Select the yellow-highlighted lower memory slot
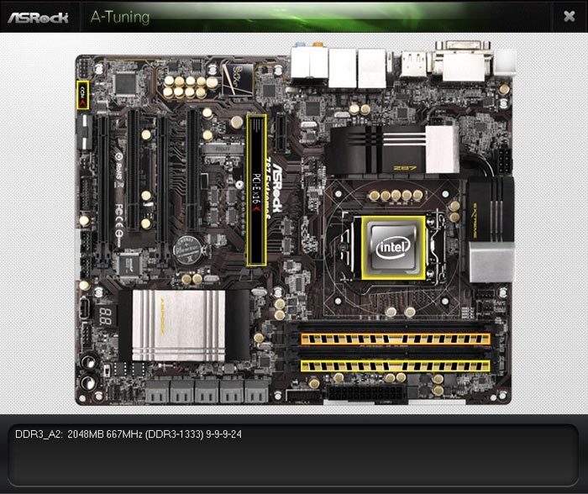The width and height of the screenshot is (588, 494). click(x=396, y=365)
